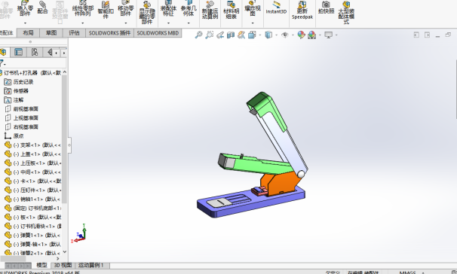Click the panel collapse handle beside the tree
The image size is (457, 274).
(69, 145)
